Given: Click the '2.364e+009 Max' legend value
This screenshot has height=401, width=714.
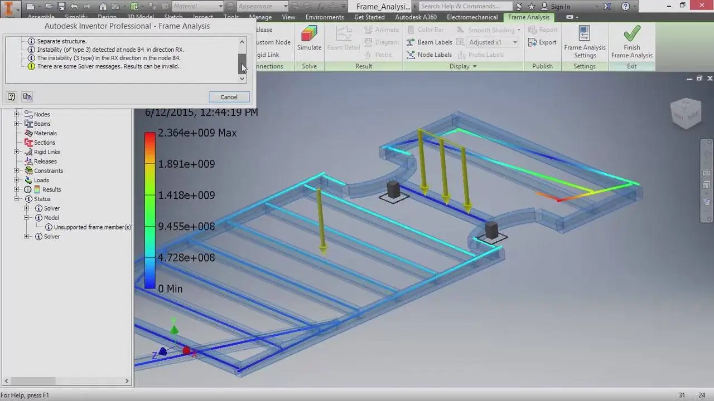Looking at the screenshot, I should 197,133.
